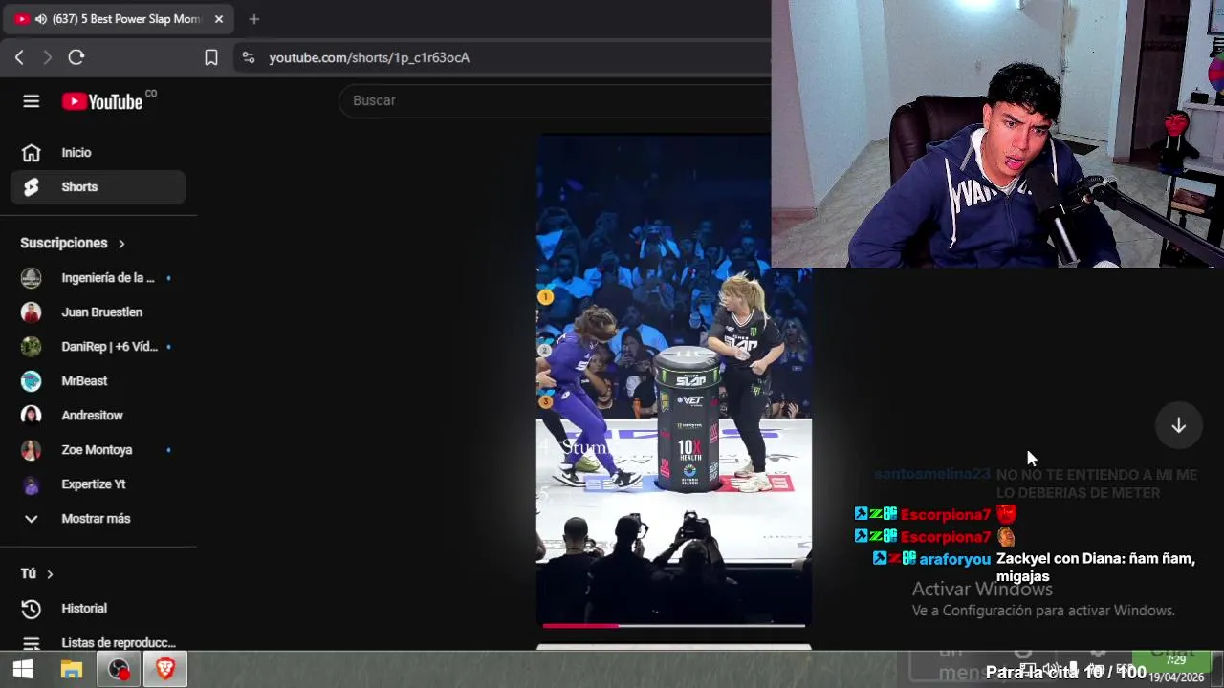The image size is (1224, 688).
Task: Open the Brave browser taskbar icon
Action: tap(165, 670)
